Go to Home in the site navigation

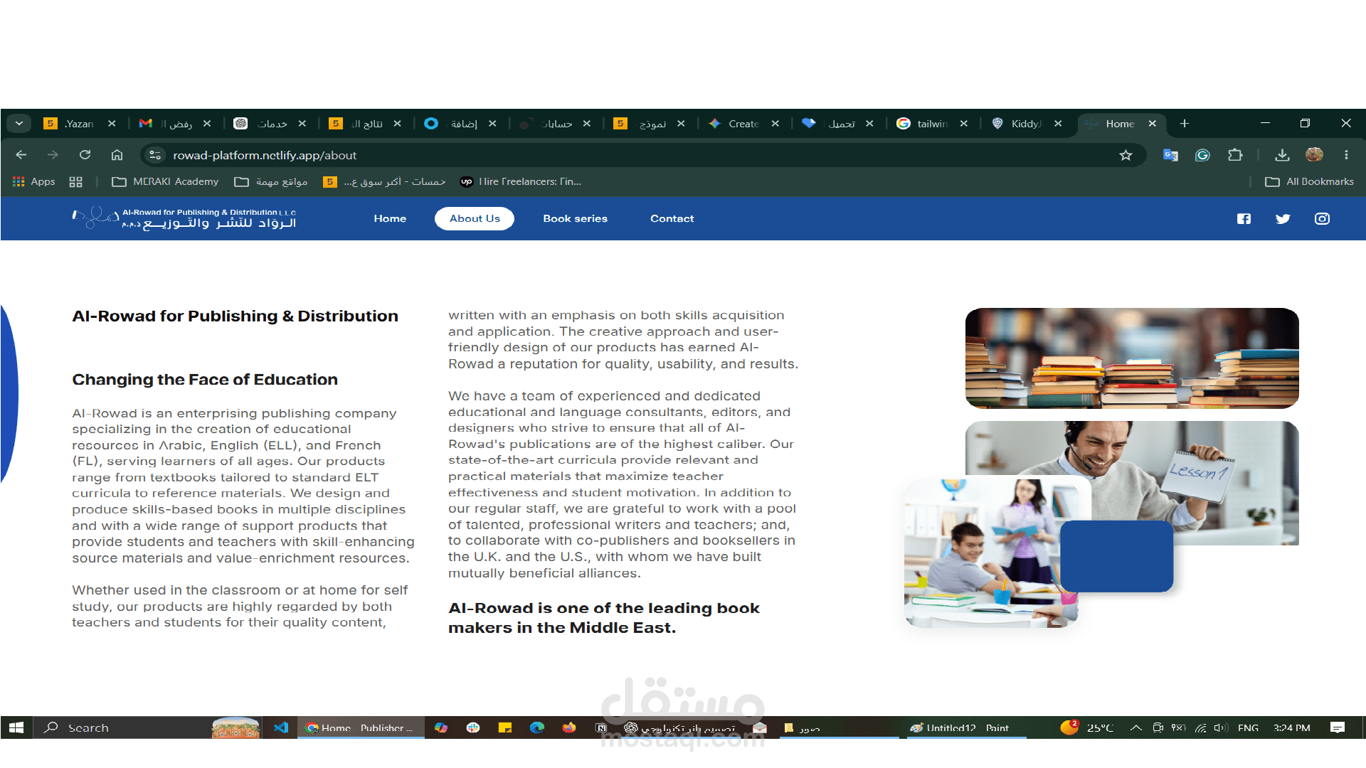pyautogui.click(x=390, y=218)
